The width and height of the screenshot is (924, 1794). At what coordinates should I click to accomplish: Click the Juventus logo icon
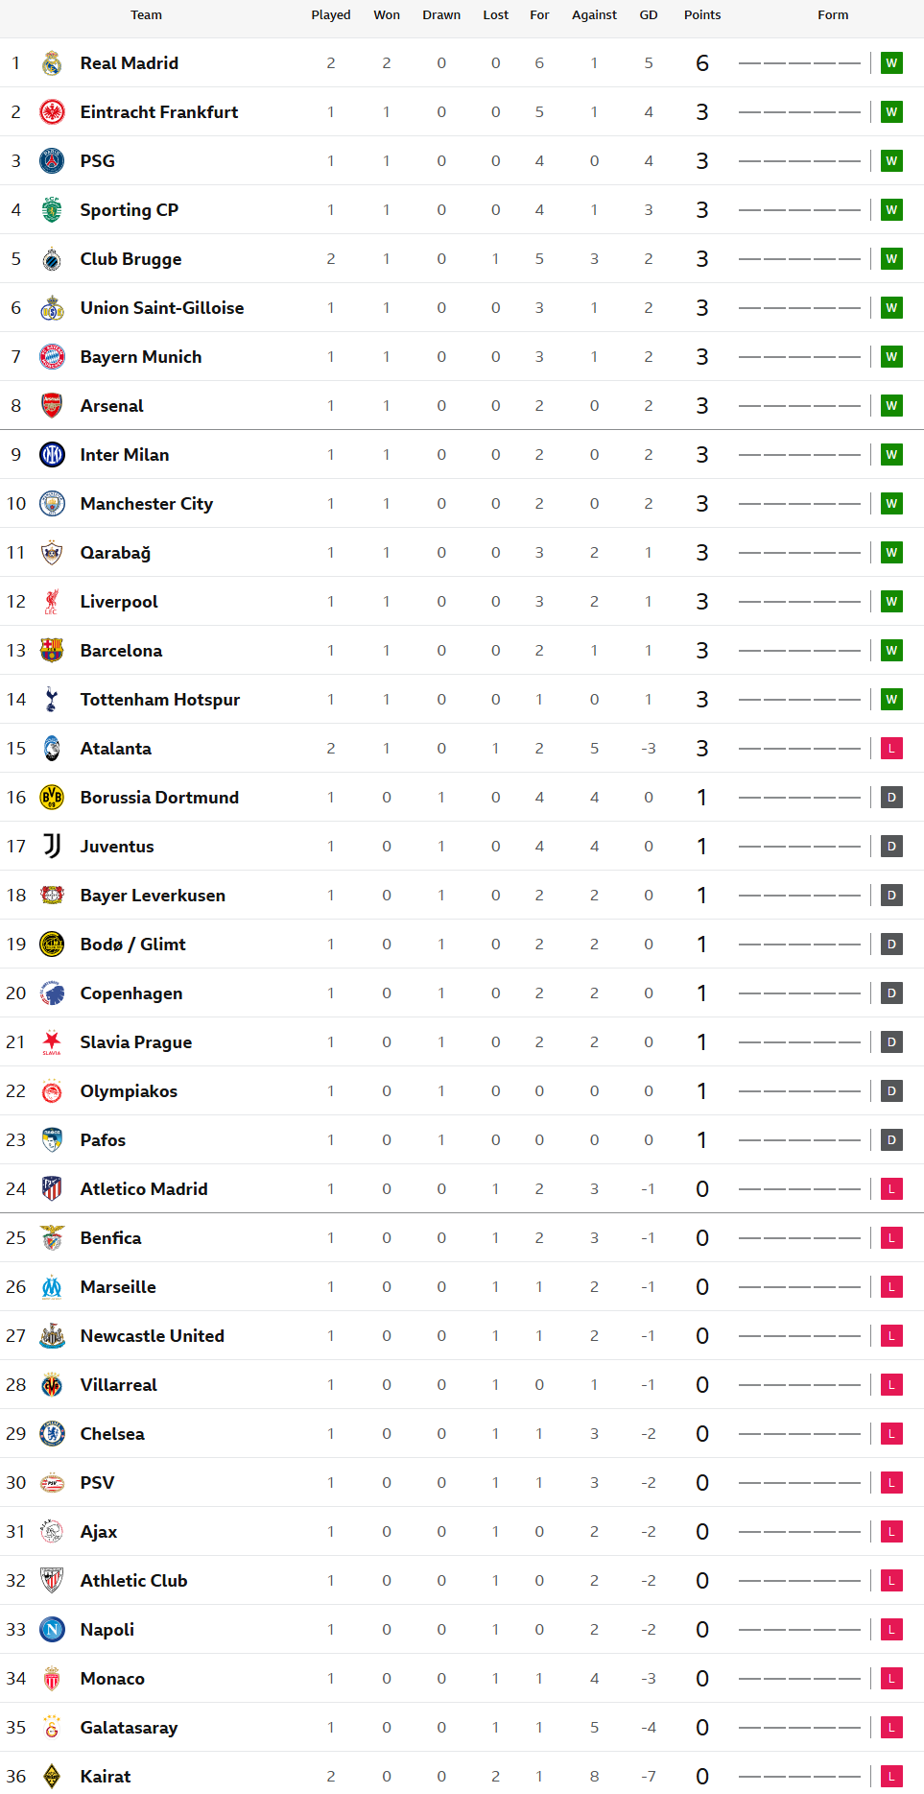click(52, 847)
